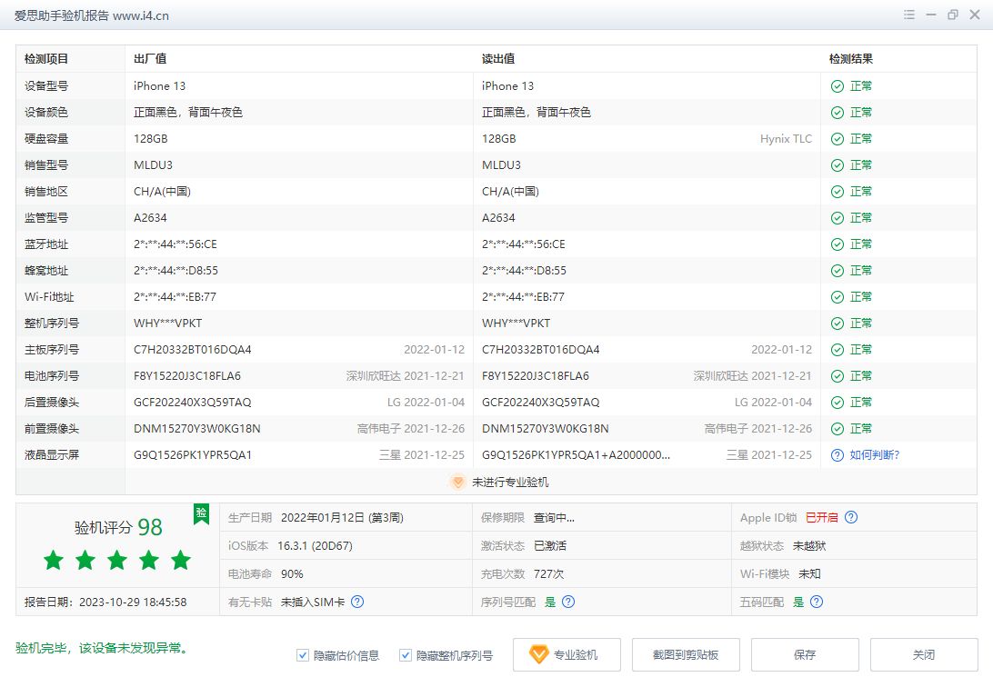Click the 正常 status icon on 硬盘容量 row

pyautogui.click(x=836, y=138)
